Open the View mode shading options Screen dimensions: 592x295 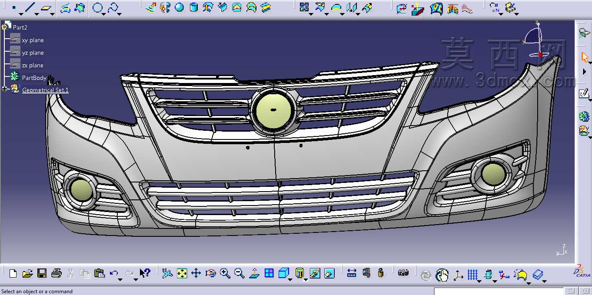(299, 273)
